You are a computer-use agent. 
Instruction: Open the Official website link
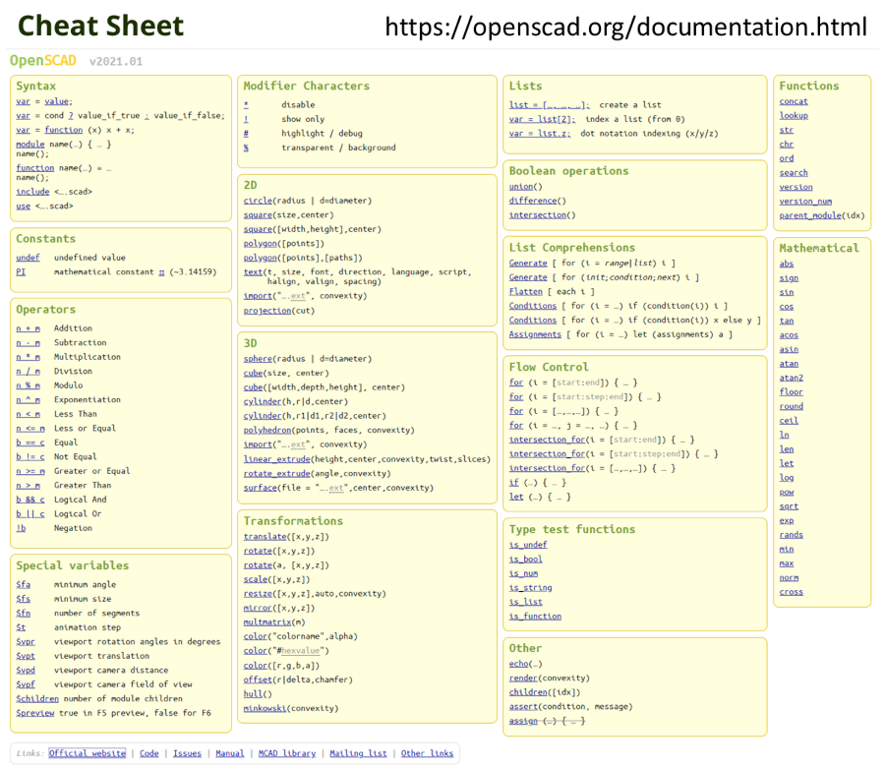click(88, 753)
